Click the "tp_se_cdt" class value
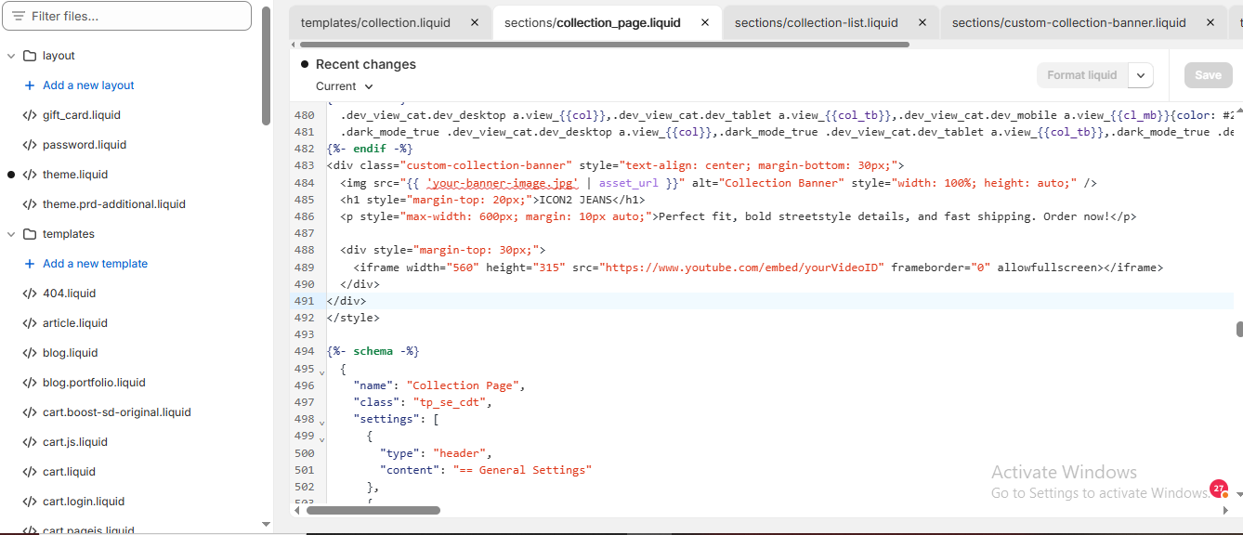The height and width of the screenshot is (535, 1243). pos(449,402)
